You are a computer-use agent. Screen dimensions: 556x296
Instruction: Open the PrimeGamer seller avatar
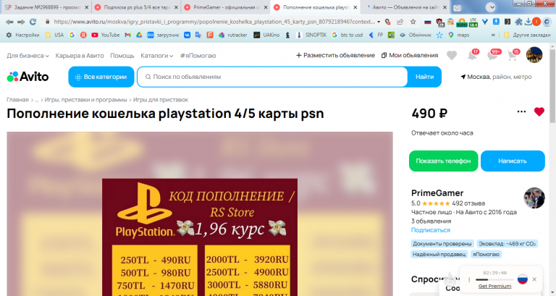[534, 198]
